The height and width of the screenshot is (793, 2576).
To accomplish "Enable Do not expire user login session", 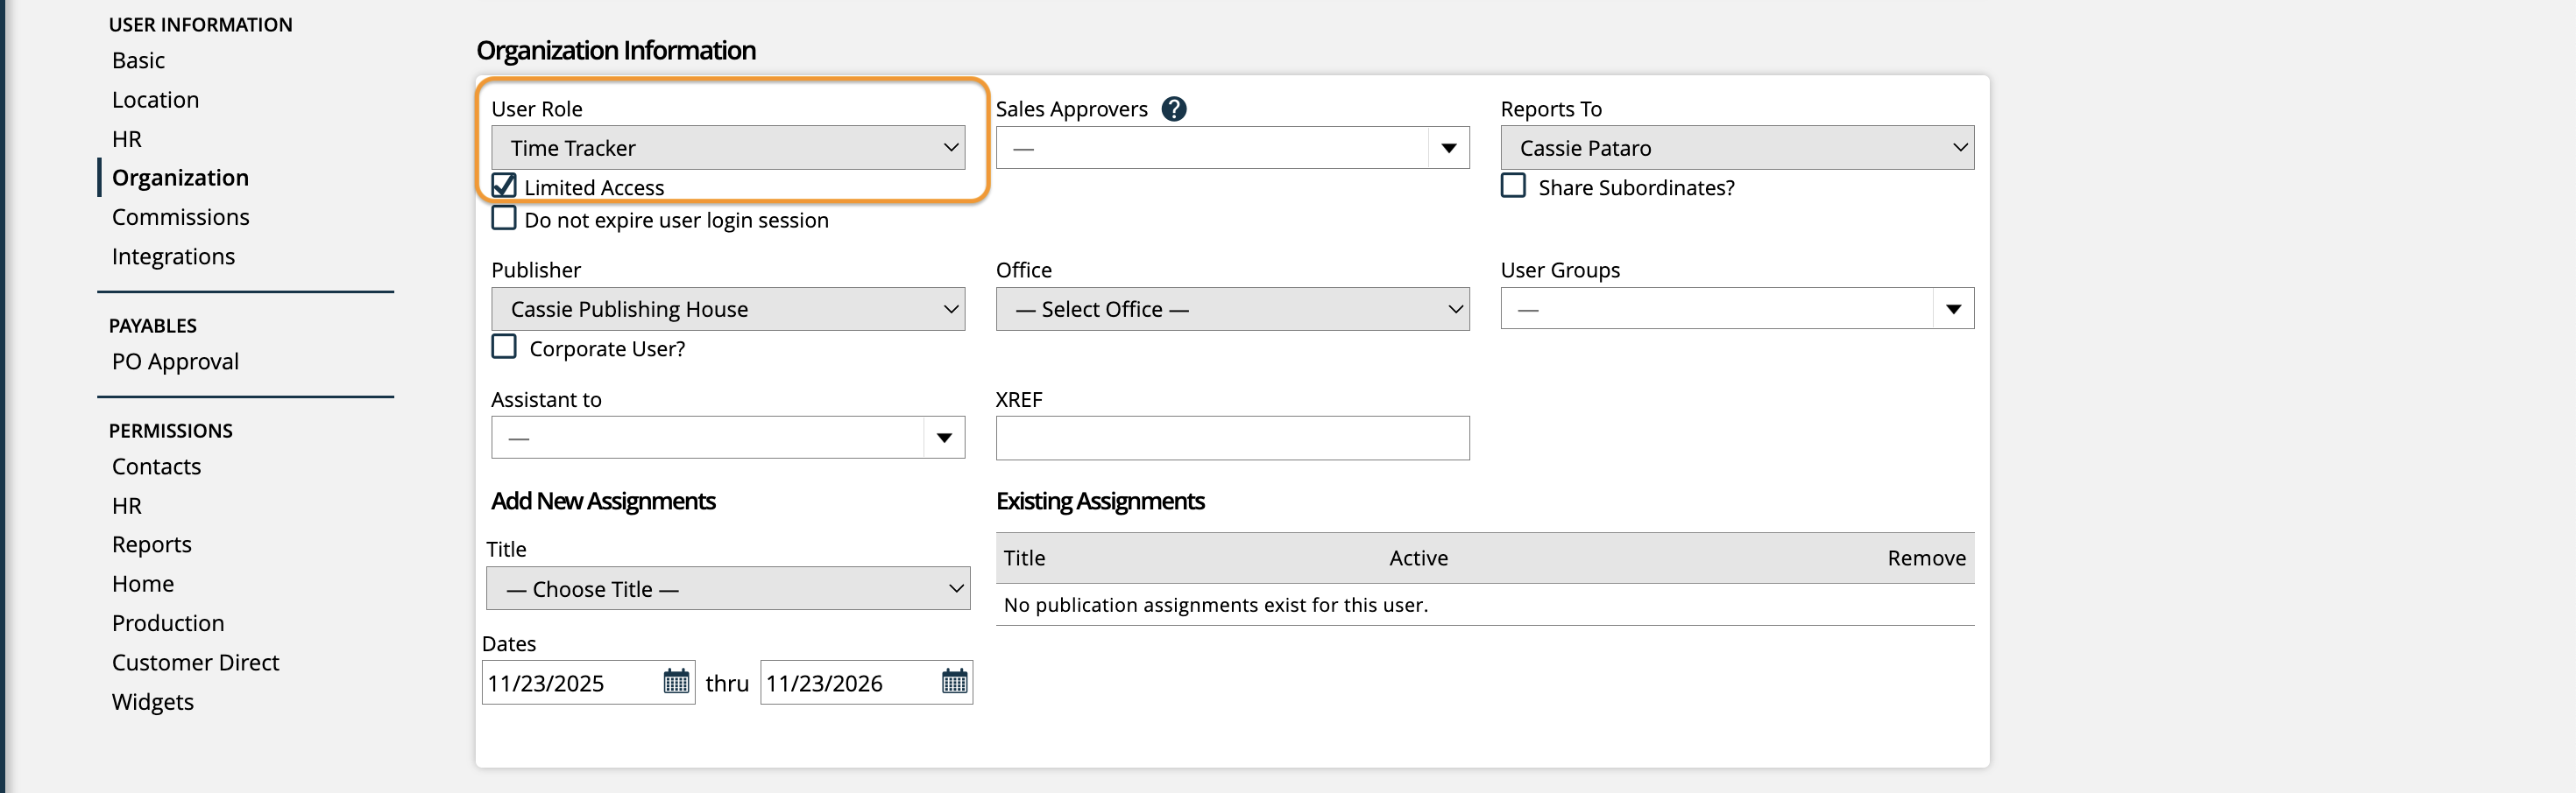I will pyautogui.click(x=504, y=219).
